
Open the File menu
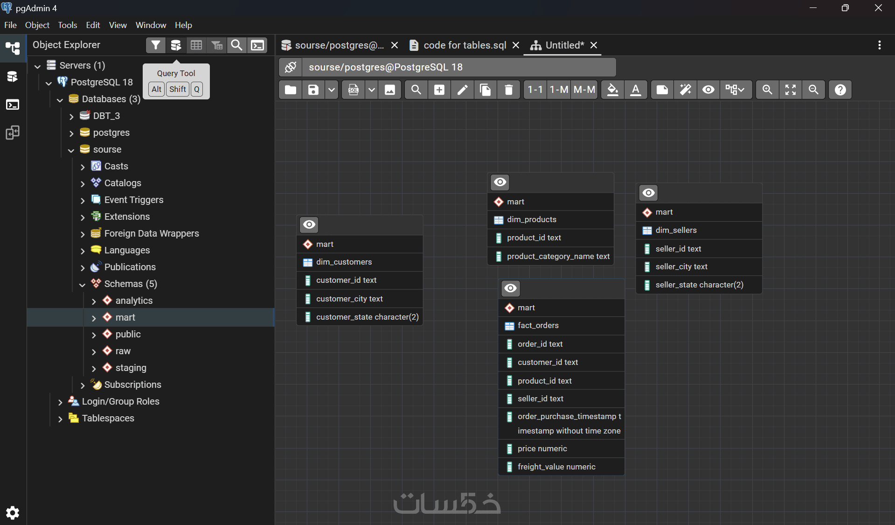click(x=10, y=25)
